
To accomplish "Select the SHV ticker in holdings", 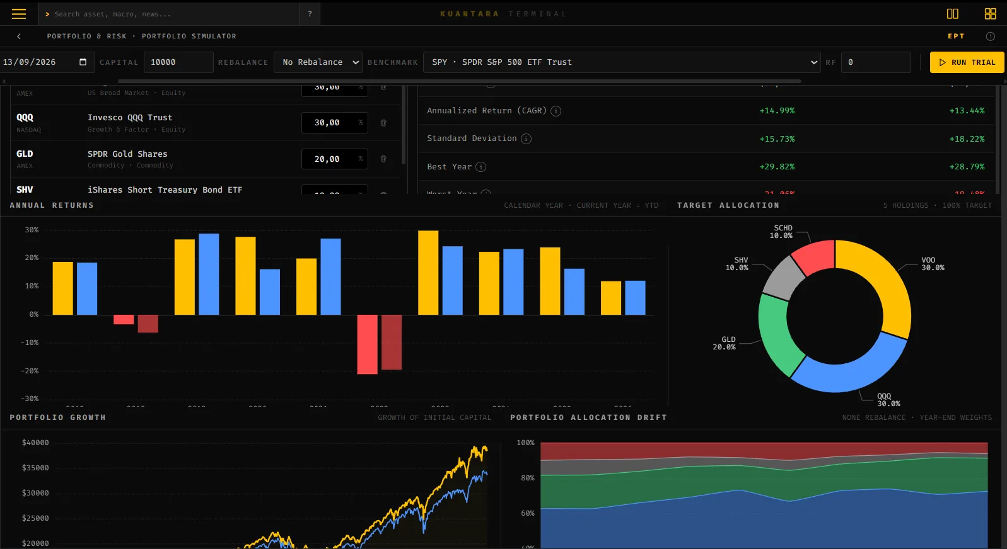I will [x=25, y=190].
